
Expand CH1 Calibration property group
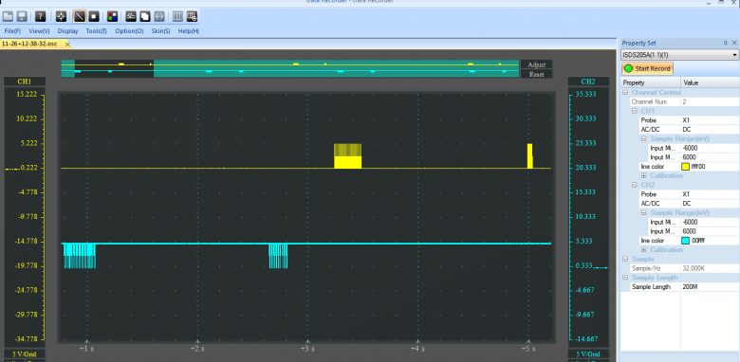tap(644, 176)
